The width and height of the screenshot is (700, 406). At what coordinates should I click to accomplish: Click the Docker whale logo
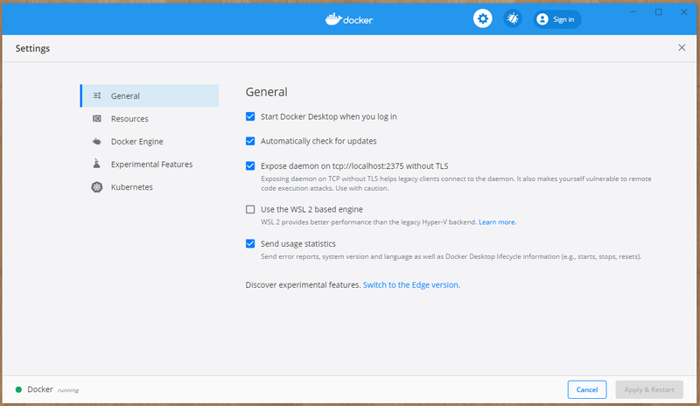(x=349, y=19)
